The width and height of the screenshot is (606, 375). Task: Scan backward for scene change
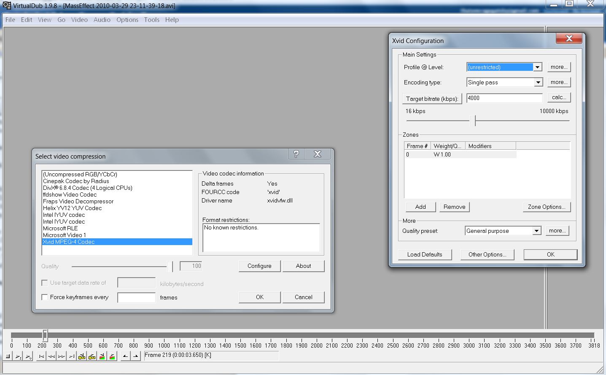point(102,356)
